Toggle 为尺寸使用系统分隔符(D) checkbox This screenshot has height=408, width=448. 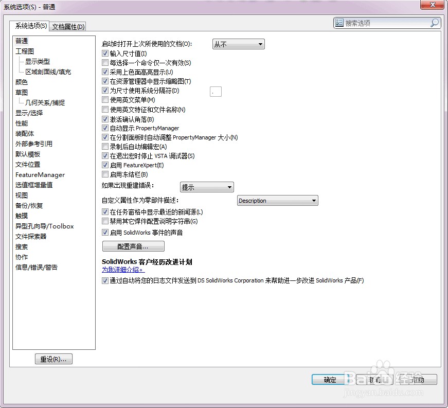coord(105,91)
